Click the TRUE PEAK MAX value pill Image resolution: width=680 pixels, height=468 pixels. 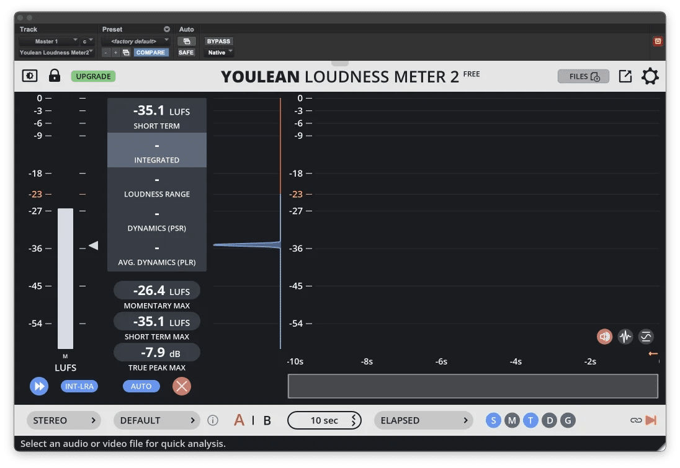pos(157,353)
